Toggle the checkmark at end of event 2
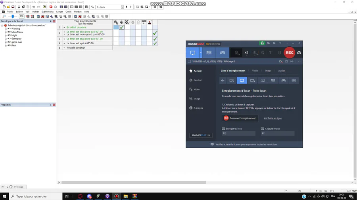Image resolution: width=357 pixels, height=200 pixels. pyautogui.click(x=155, y=33)
